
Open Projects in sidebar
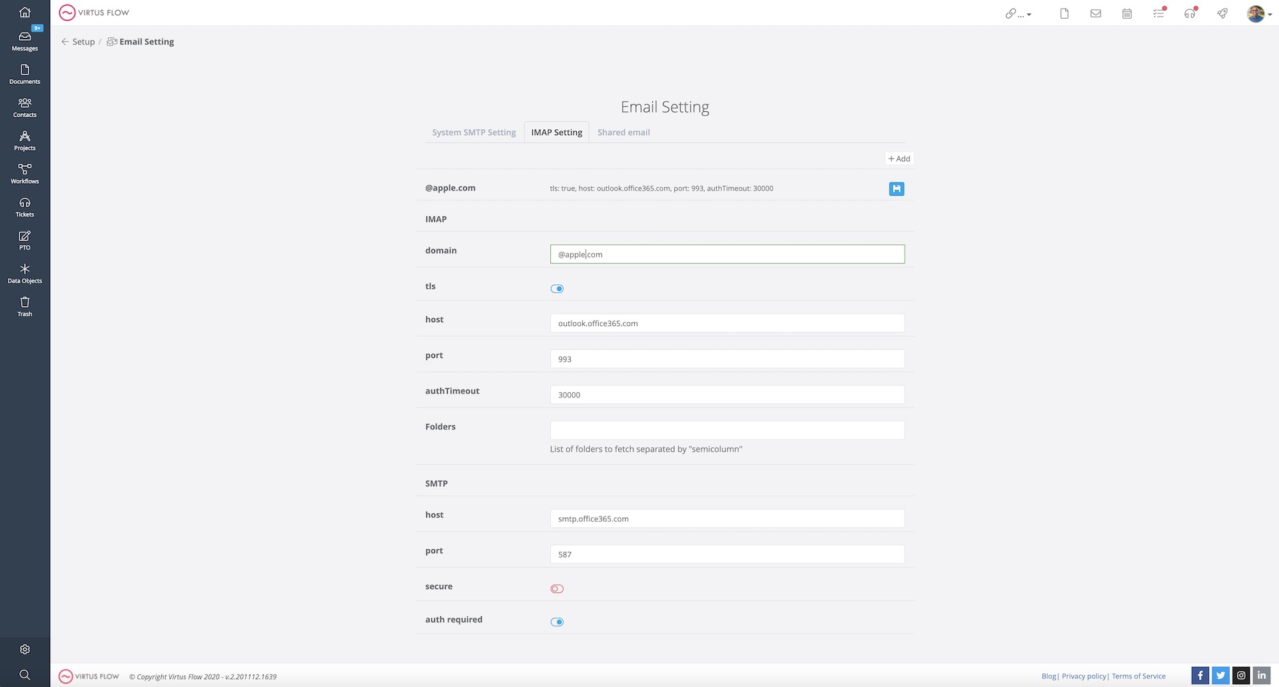click(x=25, y=140)
